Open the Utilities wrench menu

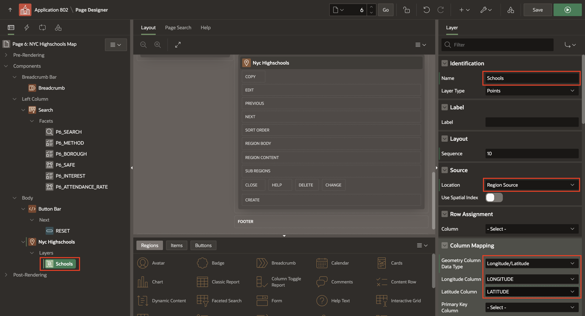click(485, 10)
